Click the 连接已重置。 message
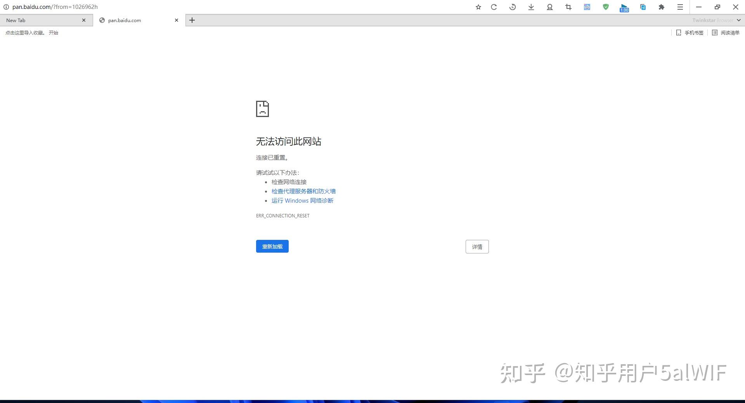 tap(272, 158)
